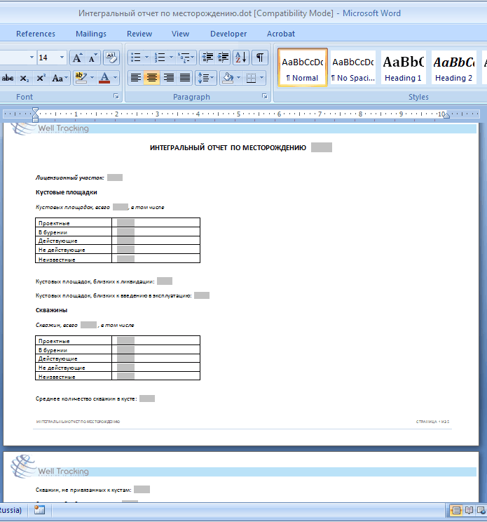Apply the Justify alignment
487x522 pixels.
[185, 78]
